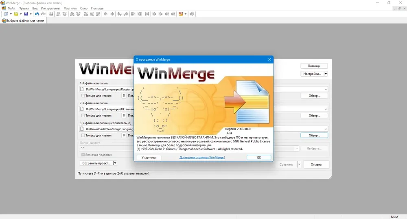Enable Только для чтения under 2-й файл
Image resolution: width=407 pixels, height=219 pixels.
[83, 116]
